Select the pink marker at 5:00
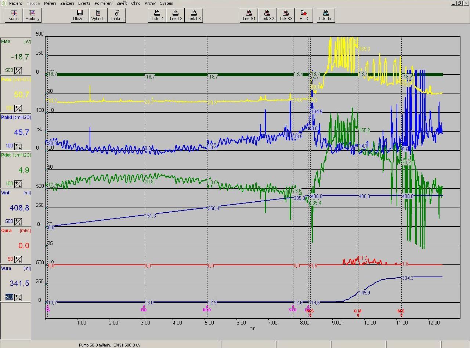Viewport: 470px width, 348px height. pyautogui.click(x=207, y=309)
